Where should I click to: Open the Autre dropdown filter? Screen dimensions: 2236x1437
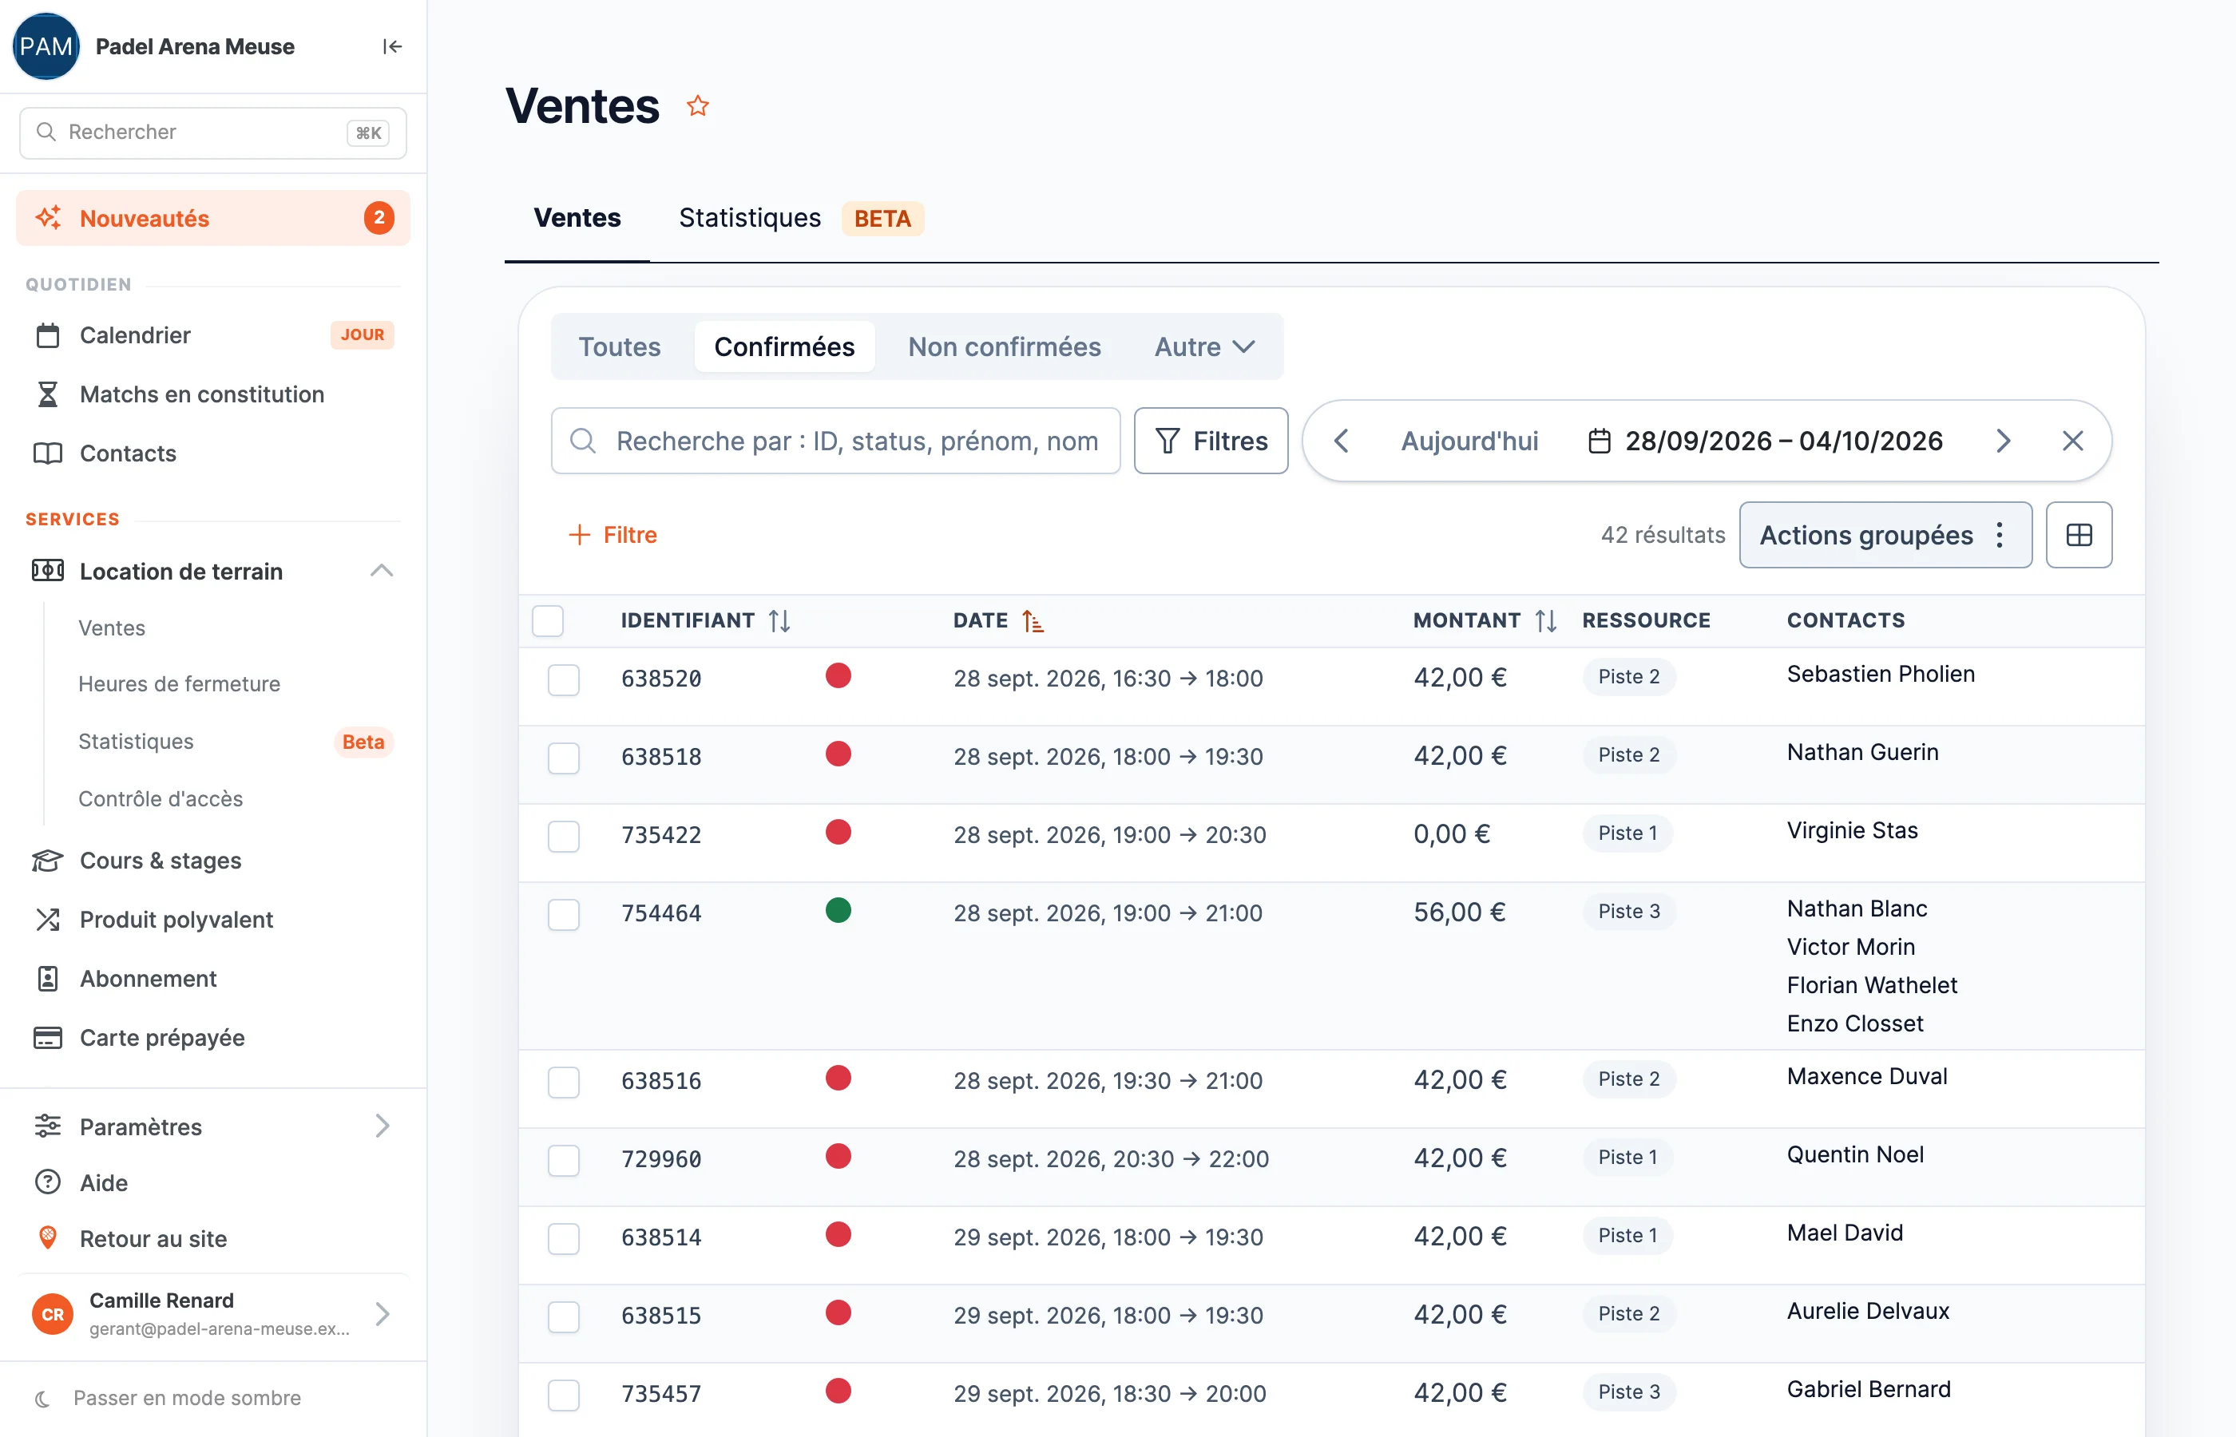click(x=1205, y=346)
